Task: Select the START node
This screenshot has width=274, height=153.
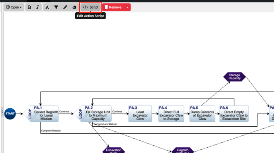Action: 10,114
